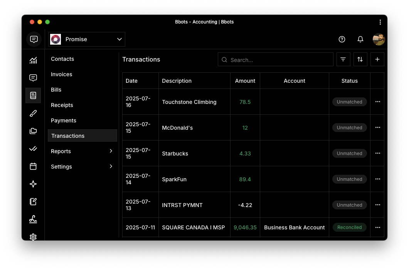The width and height of the screenshot is (409, 269).
Task: Open the notifications bell icon
Action: [360, 39]
